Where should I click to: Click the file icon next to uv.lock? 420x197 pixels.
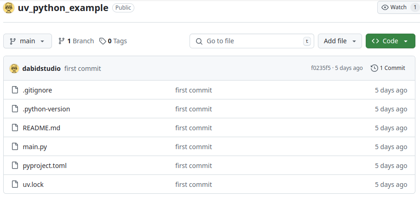[15, 185]
